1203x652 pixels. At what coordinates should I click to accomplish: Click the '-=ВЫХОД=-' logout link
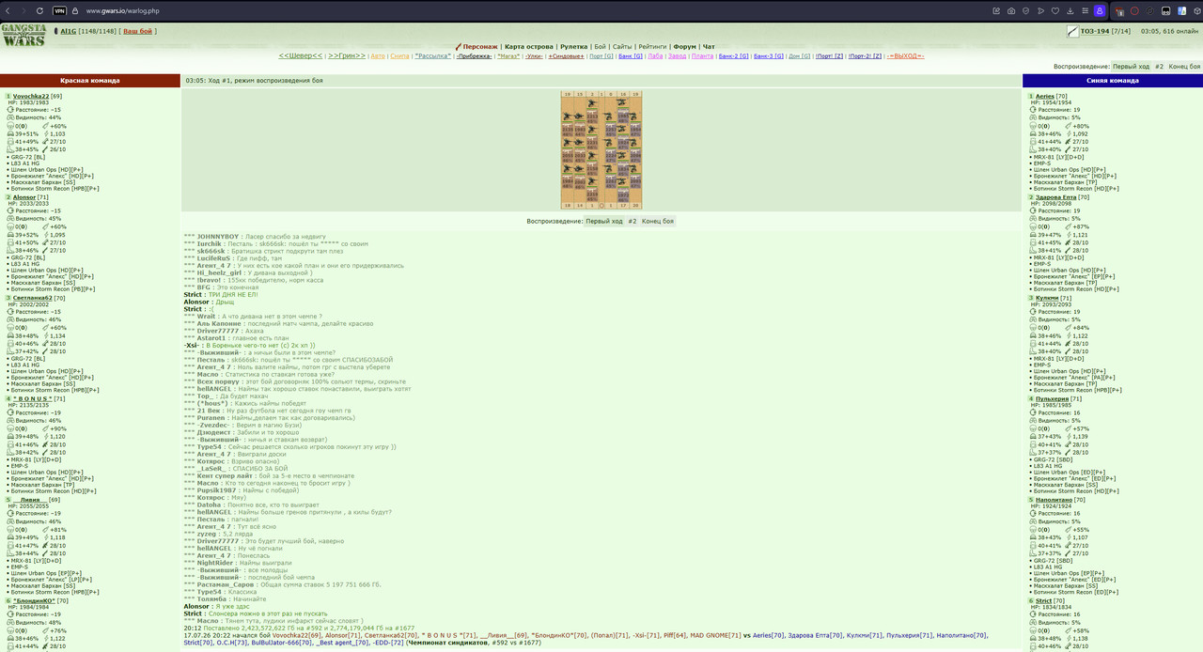coord(906,56)
